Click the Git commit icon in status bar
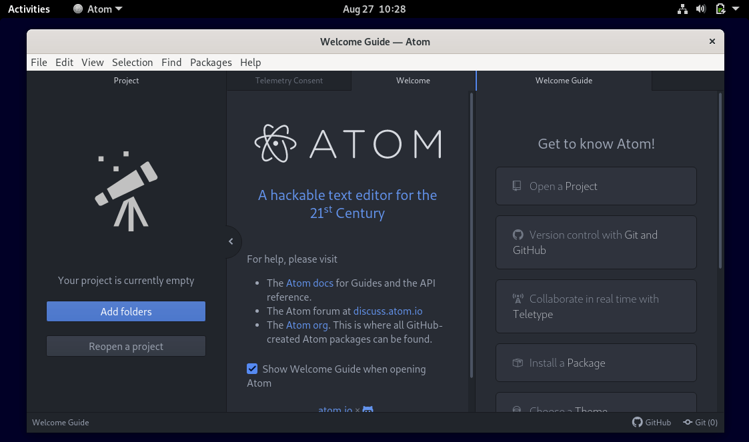749x442 pixels. pyautogui.click(x=688, y=422)
